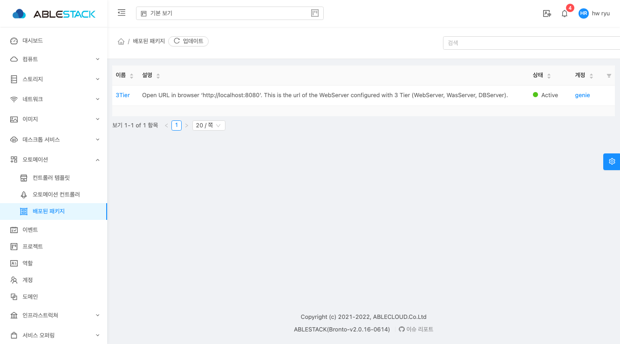Click the 프로젝트 board icon
620x344 pixels.
(x=14, y=247)
